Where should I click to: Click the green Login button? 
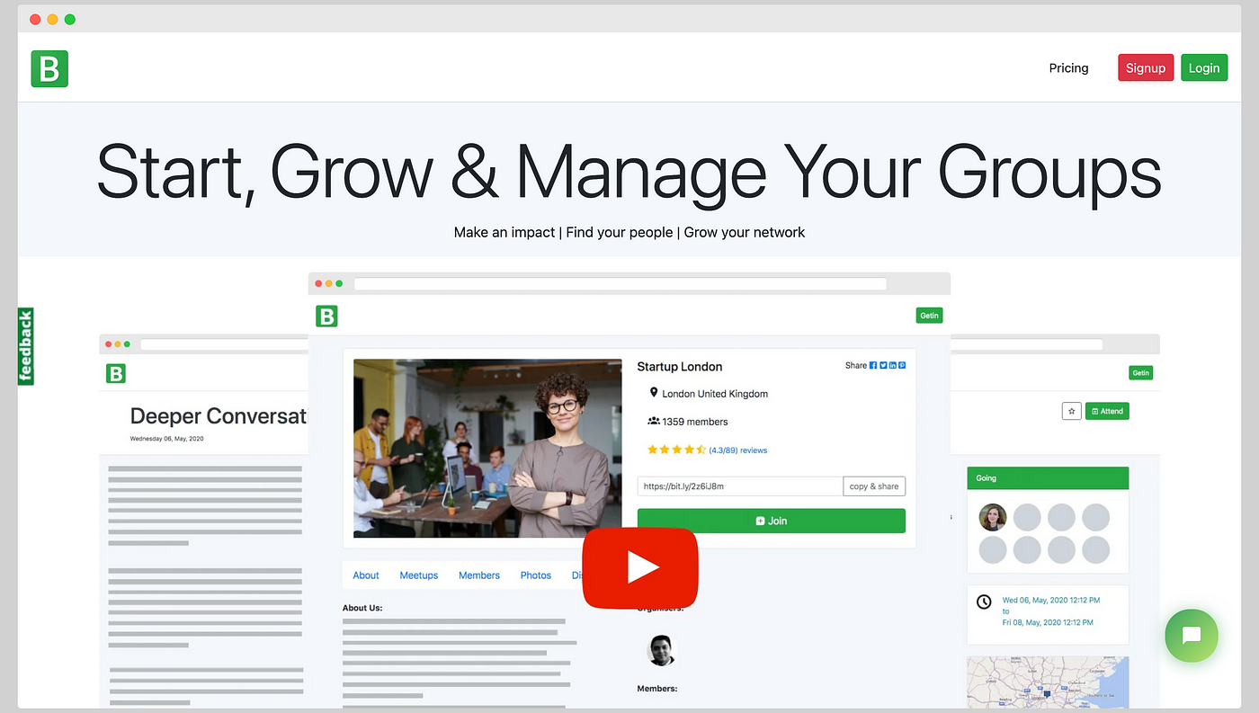[x=1204, y=67]
